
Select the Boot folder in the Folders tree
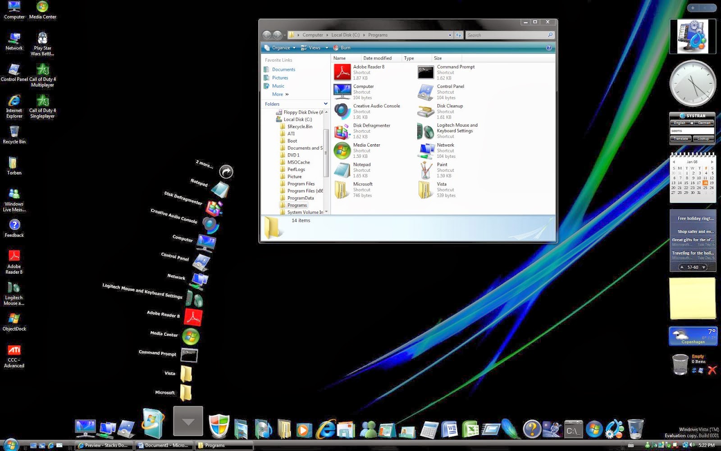click(292, 141)
